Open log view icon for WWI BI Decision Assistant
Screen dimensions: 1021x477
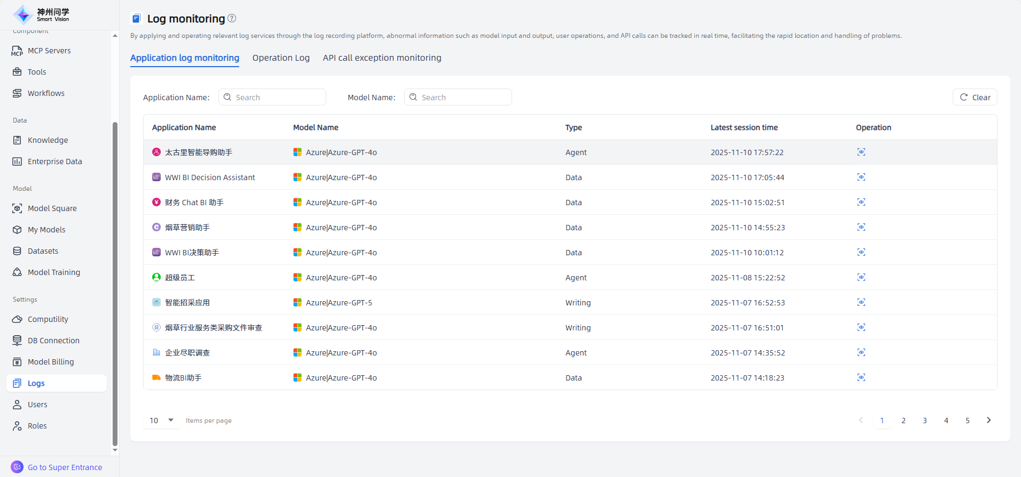[861, 177]
